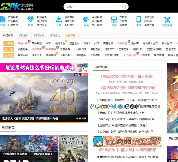
Task: Open the 魔兽世界 game link
Action: point(108,44)
